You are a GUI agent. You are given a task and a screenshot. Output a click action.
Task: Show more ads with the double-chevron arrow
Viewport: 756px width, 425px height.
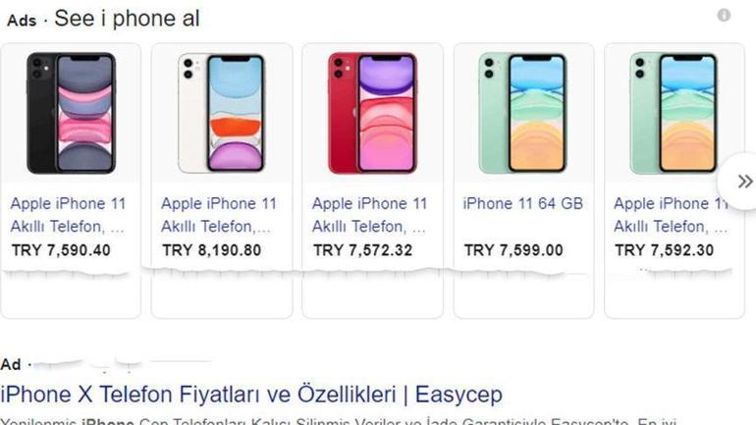pos(744,182)
